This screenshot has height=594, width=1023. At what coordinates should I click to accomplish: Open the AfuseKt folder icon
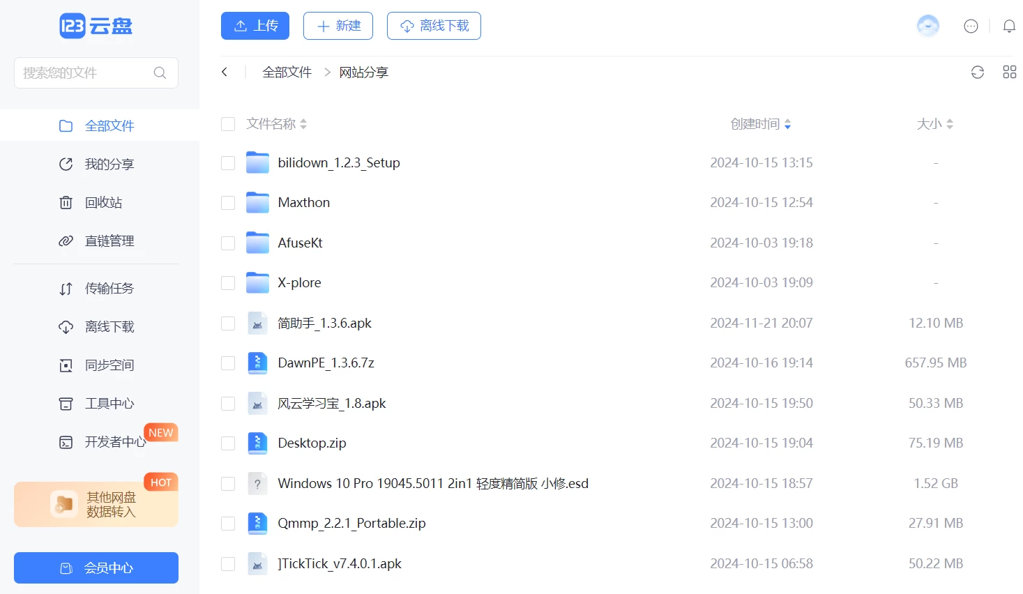[x=258, y=243]
